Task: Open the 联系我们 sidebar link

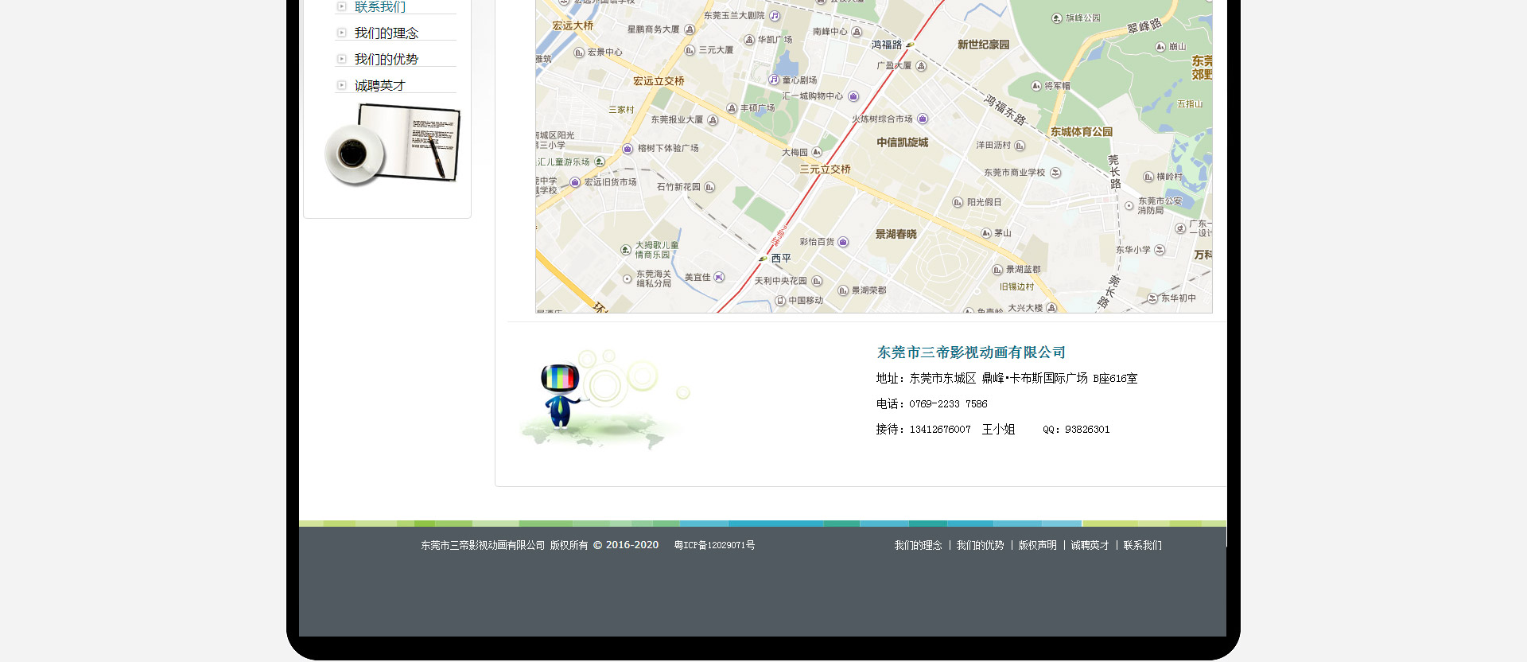Action: (x=379, y=7)
